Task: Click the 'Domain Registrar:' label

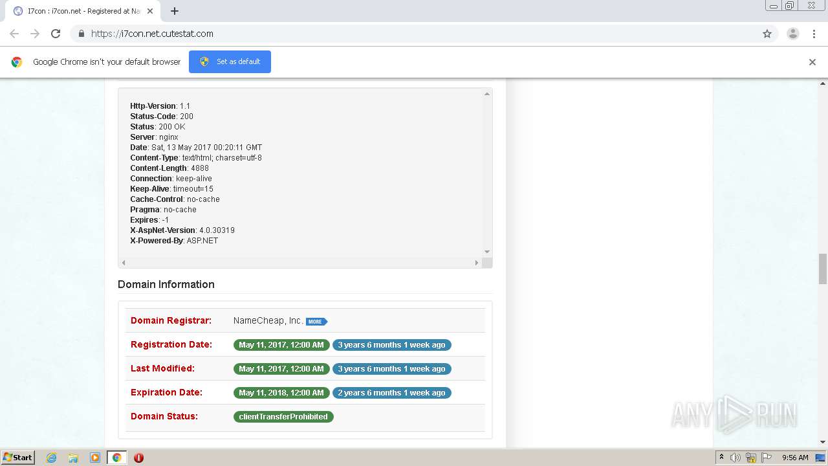Action: (x=171, y=321)
